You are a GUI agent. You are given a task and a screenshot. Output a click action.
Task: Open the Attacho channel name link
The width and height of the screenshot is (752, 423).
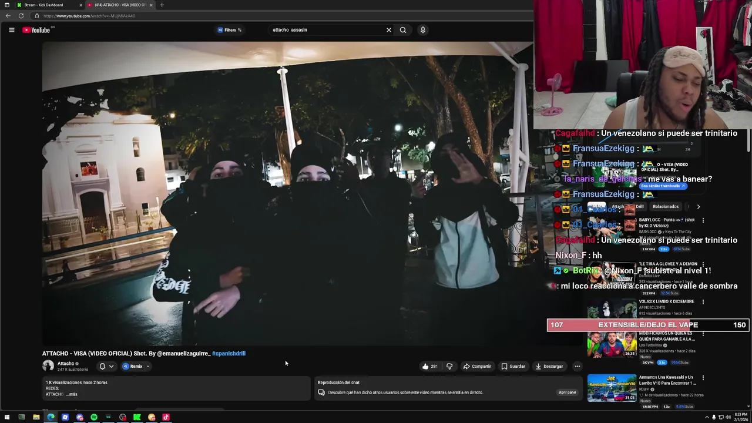66,364
